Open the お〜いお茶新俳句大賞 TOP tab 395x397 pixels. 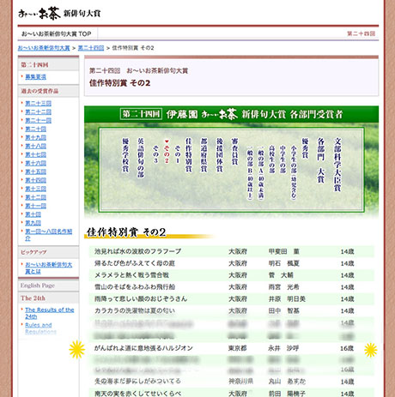pos(57,33)
